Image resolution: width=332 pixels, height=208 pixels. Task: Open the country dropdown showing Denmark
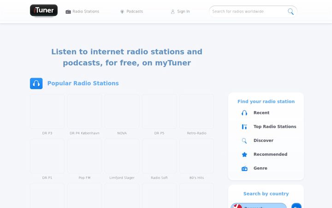(259, 205)
